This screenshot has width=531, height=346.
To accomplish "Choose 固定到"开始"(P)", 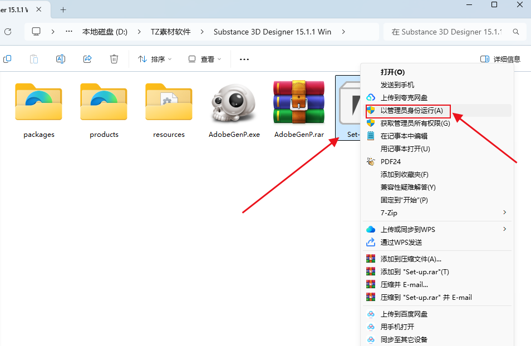I will point(437,200).
